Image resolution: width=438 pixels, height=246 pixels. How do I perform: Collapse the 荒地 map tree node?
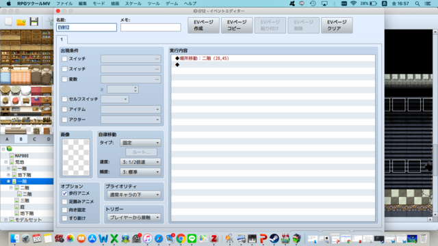5,162
